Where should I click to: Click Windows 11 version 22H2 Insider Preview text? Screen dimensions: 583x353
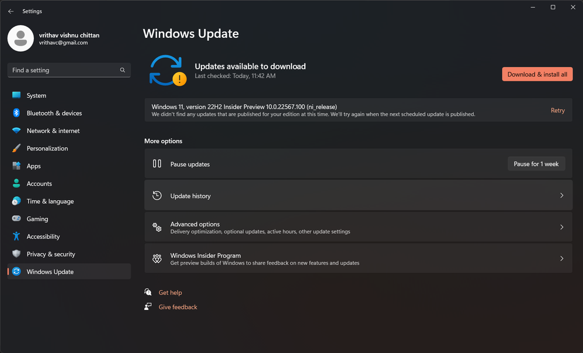click(244, 107)
